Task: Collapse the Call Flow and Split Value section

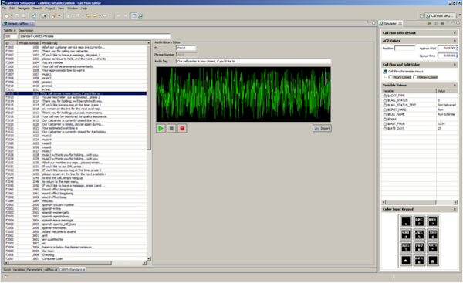Action: coord(455,65)
